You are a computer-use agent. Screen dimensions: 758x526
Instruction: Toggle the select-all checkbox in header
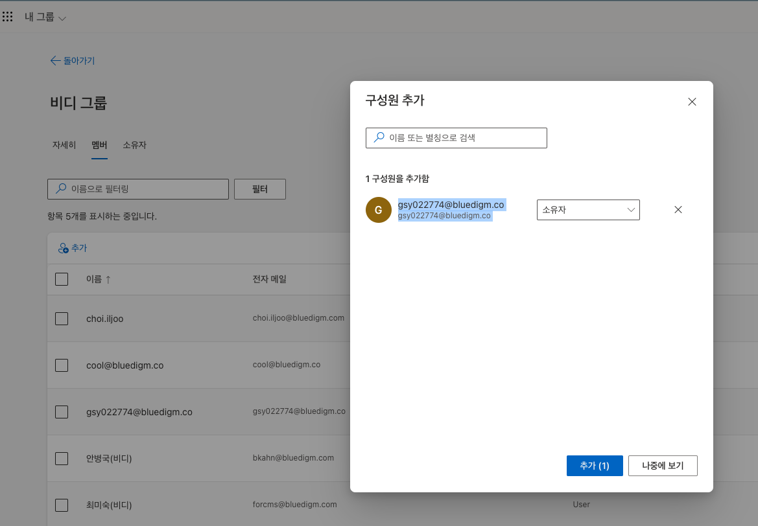click(x=62, y=279)
